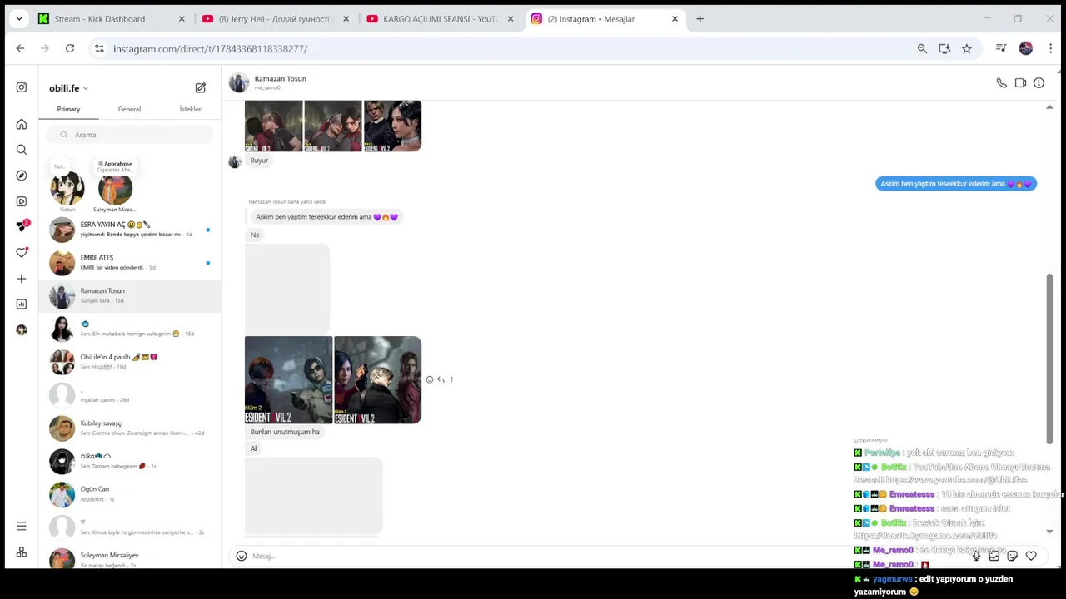Expand the obili.fe account switcher
The image size is (1066, 599).
click(68, 88)
